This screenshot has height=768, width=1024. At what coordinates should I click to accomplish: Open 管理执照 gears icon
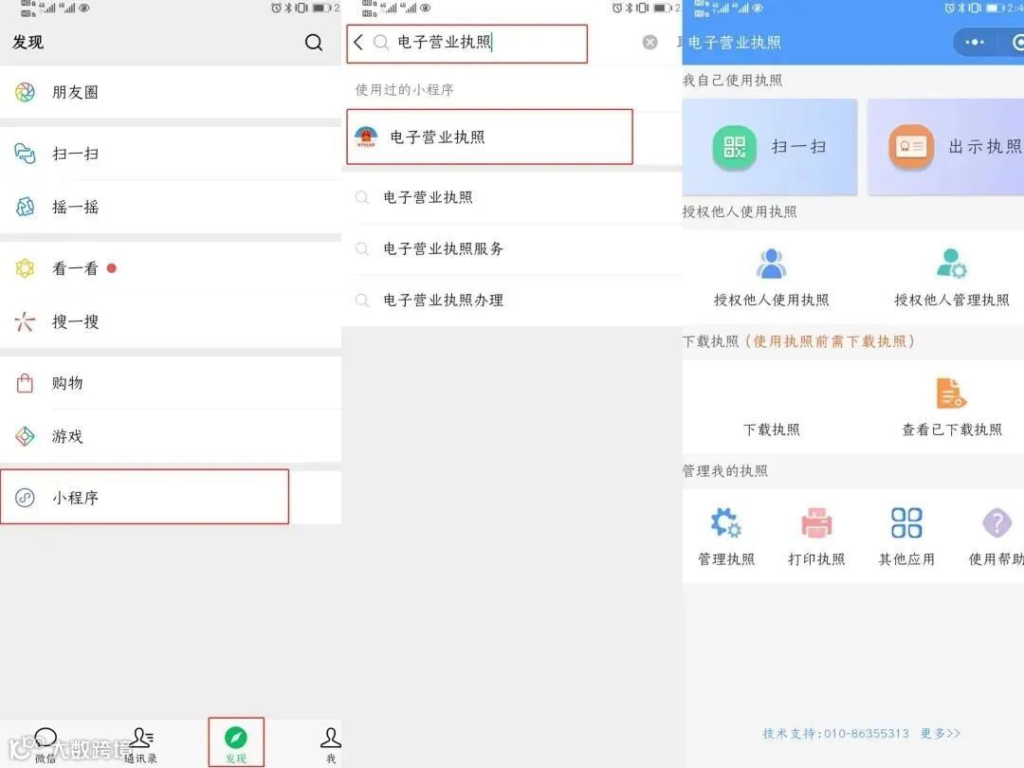point(726,523)
